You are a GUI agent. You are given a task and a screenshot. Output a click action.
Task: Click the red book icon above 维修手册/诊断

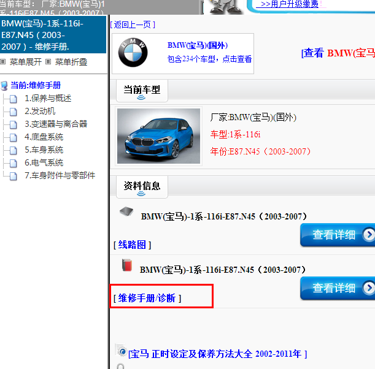coord(127,265)
